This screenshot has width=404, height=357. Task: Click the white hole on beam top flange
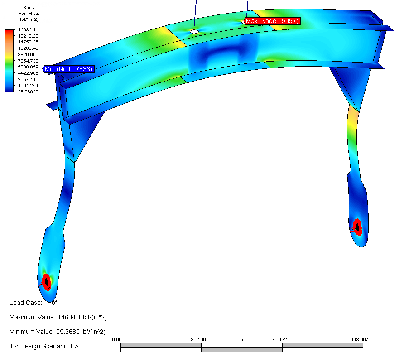(x=194, y=31)
